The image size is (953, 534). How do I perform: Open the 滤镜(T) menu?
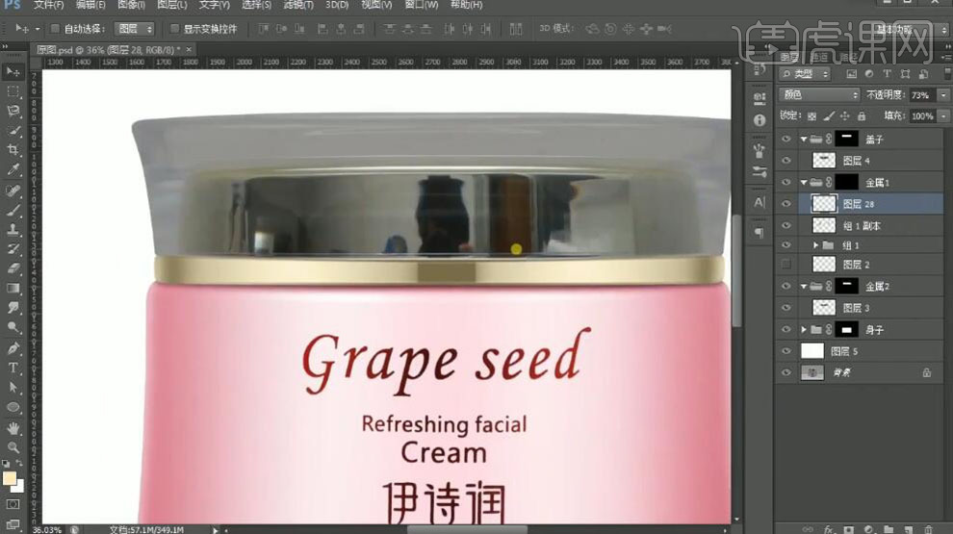pos(298,5)
